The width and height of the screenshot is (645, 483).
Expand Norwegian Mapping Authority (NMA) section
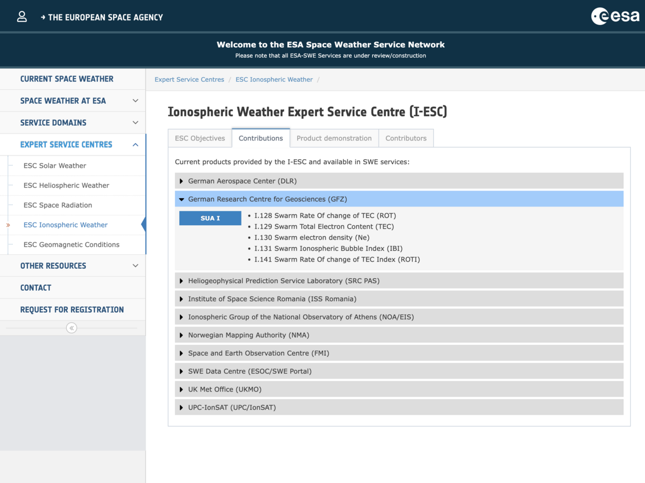pyautogui.click(x=399, y=335)
